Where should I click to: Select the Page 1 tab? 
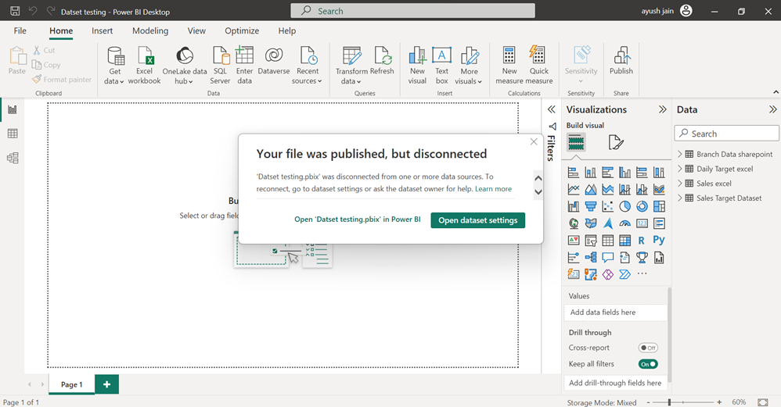pyautogui.click(x=72, y=384)
